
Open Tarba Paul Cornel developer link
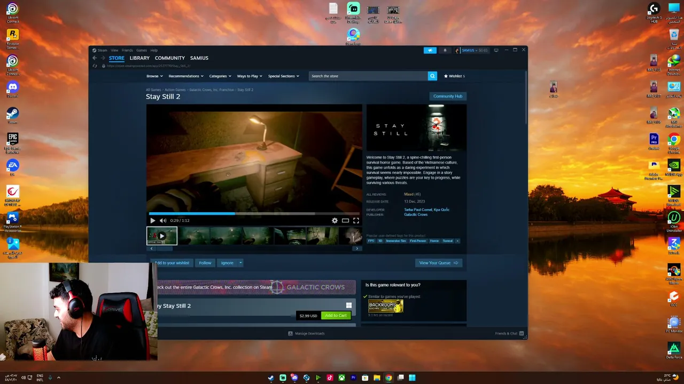click(418, 210)
